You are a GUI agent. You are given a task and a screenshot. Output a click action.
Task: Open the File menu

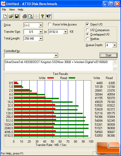[x=4, y=10]
